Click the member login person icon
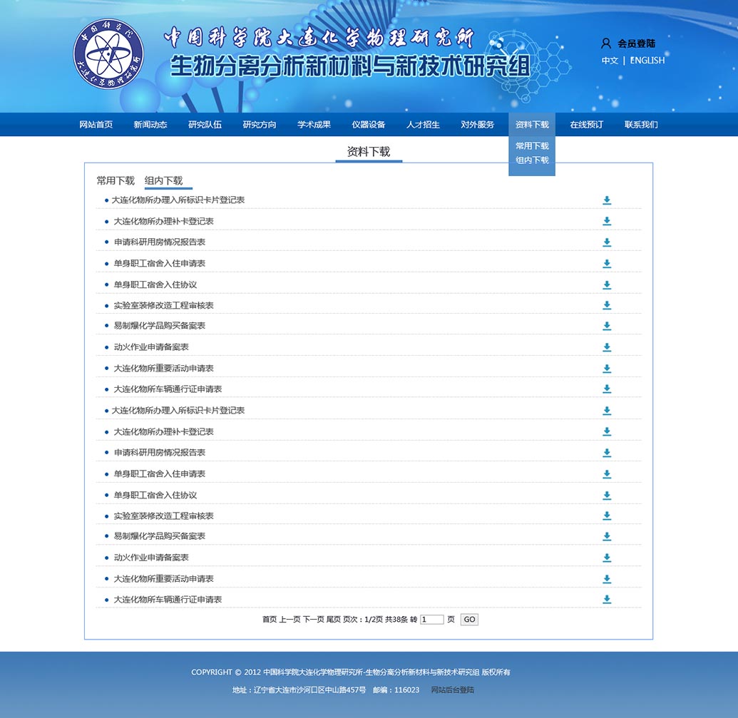 point(606,43)
